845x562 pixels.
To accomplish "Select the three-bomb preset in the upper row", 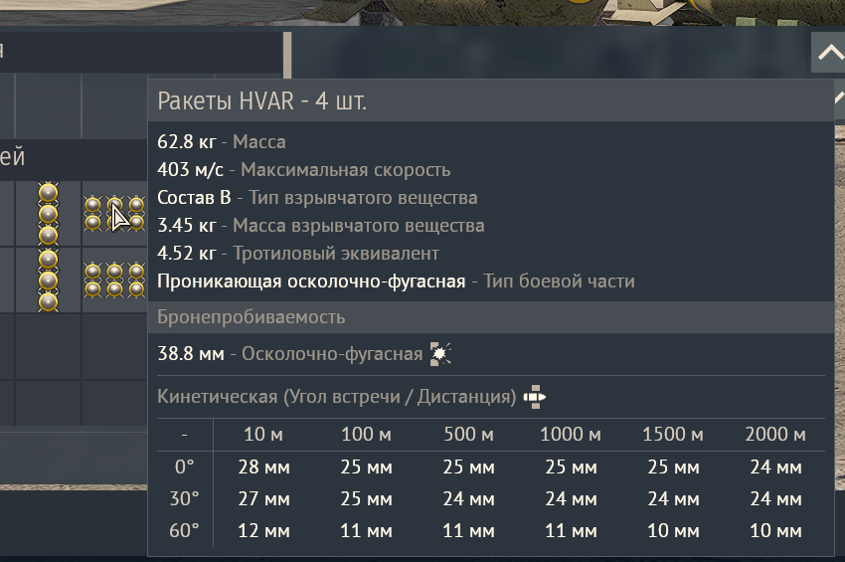I will 48,214.
